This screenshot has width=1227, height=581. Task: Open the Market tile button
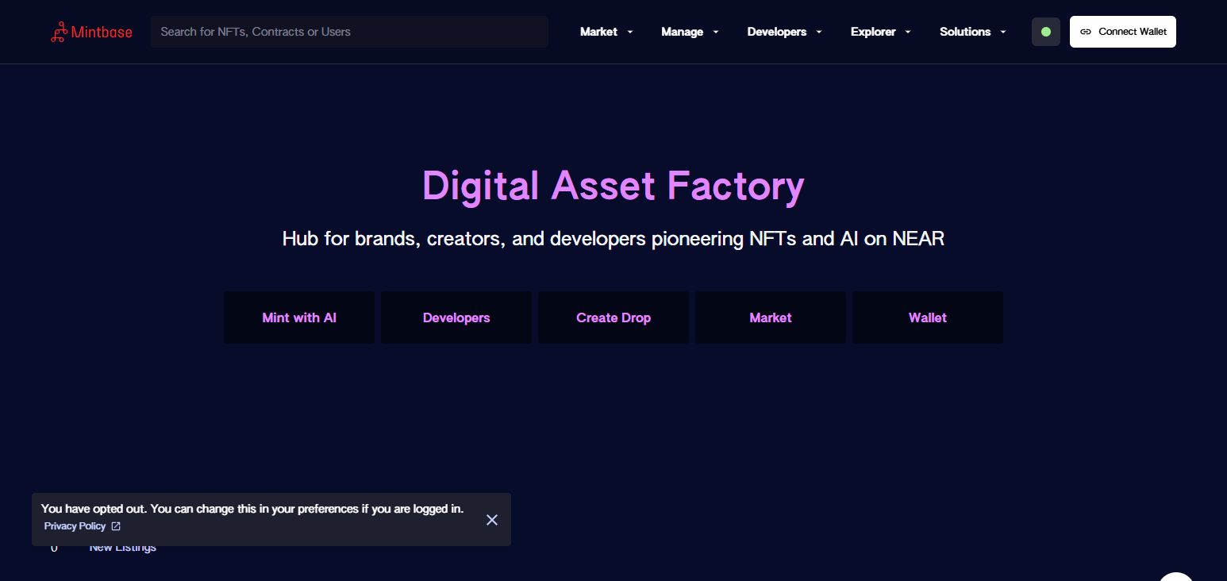(771, 317)
